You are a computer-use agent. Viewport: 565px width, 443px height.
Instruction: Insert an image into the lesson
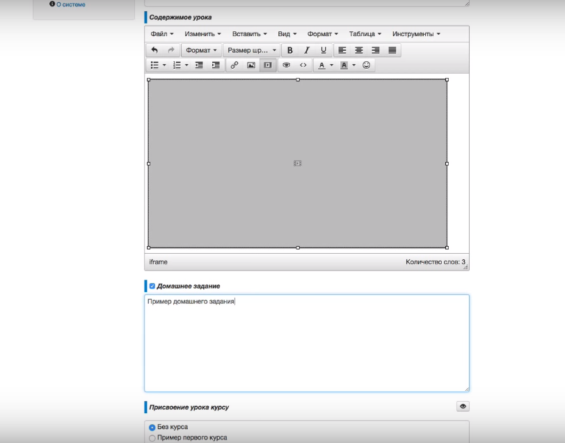[x=251, y=65]
